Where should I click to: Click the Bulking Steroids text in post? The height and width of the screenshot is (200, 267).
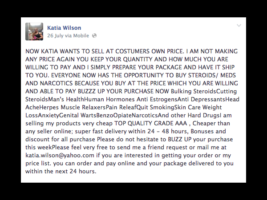coord(193,91)
